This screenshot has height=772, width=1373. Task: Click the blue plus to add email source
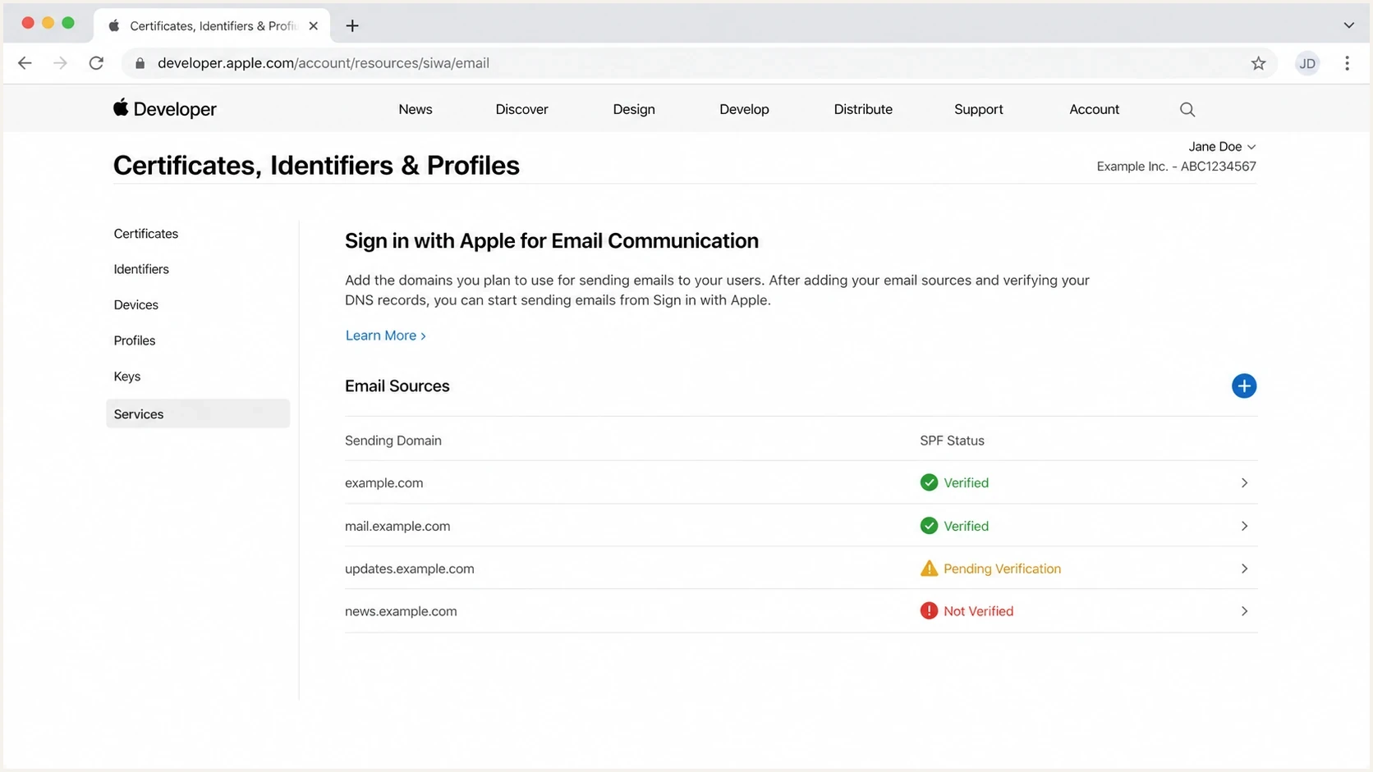tap(1244, 386)
